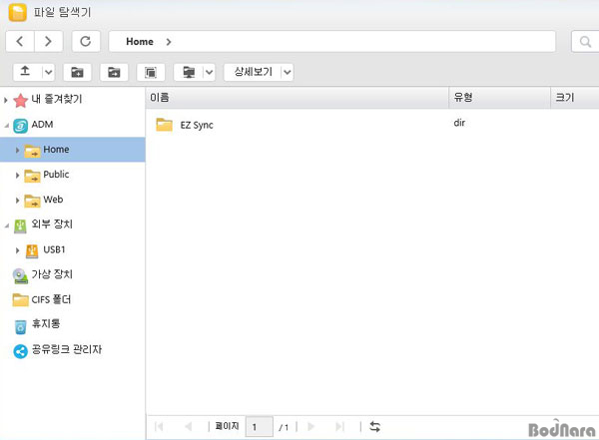Collapse the 외부 장치 tree node
The width and height of the screenshot is (599, 440).
coord(6,225)
